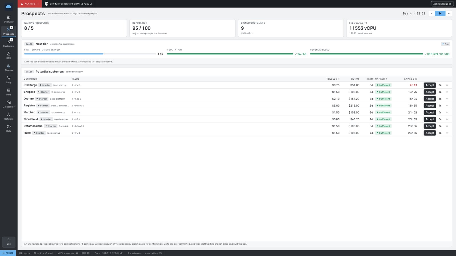Click the play button to resume the game

click(440, 13)
